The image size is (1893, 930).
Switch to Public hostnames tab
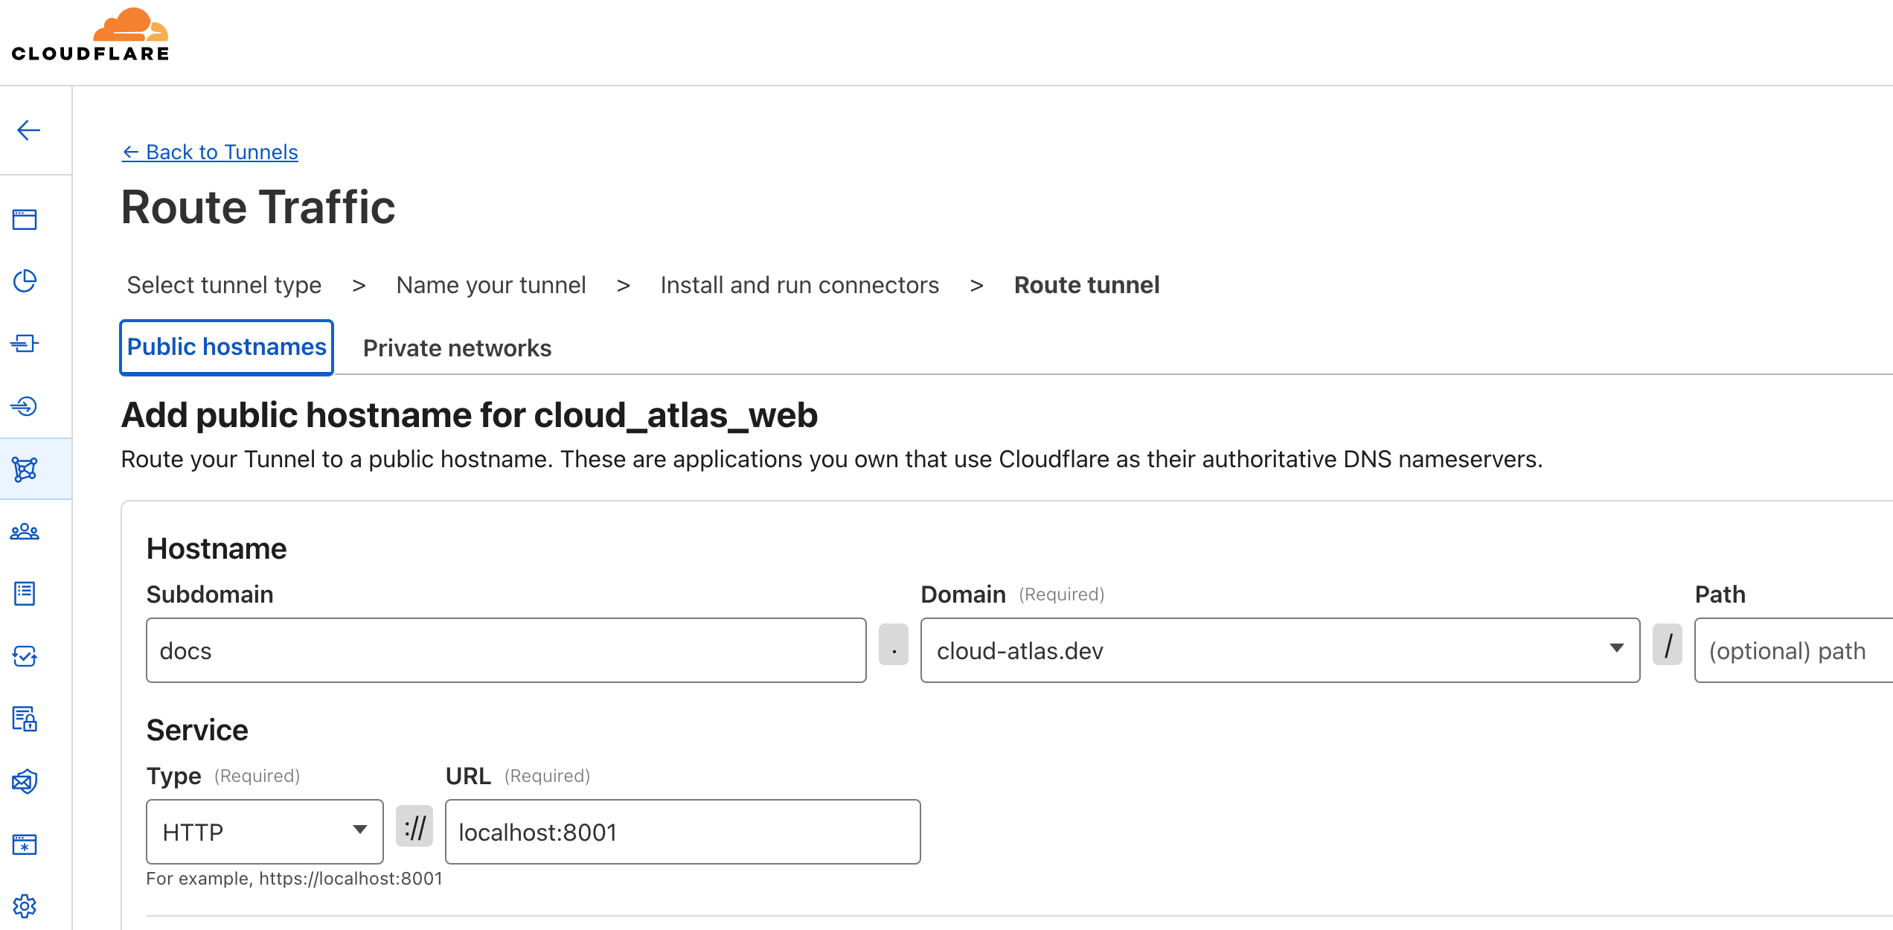tap(226, 347)
